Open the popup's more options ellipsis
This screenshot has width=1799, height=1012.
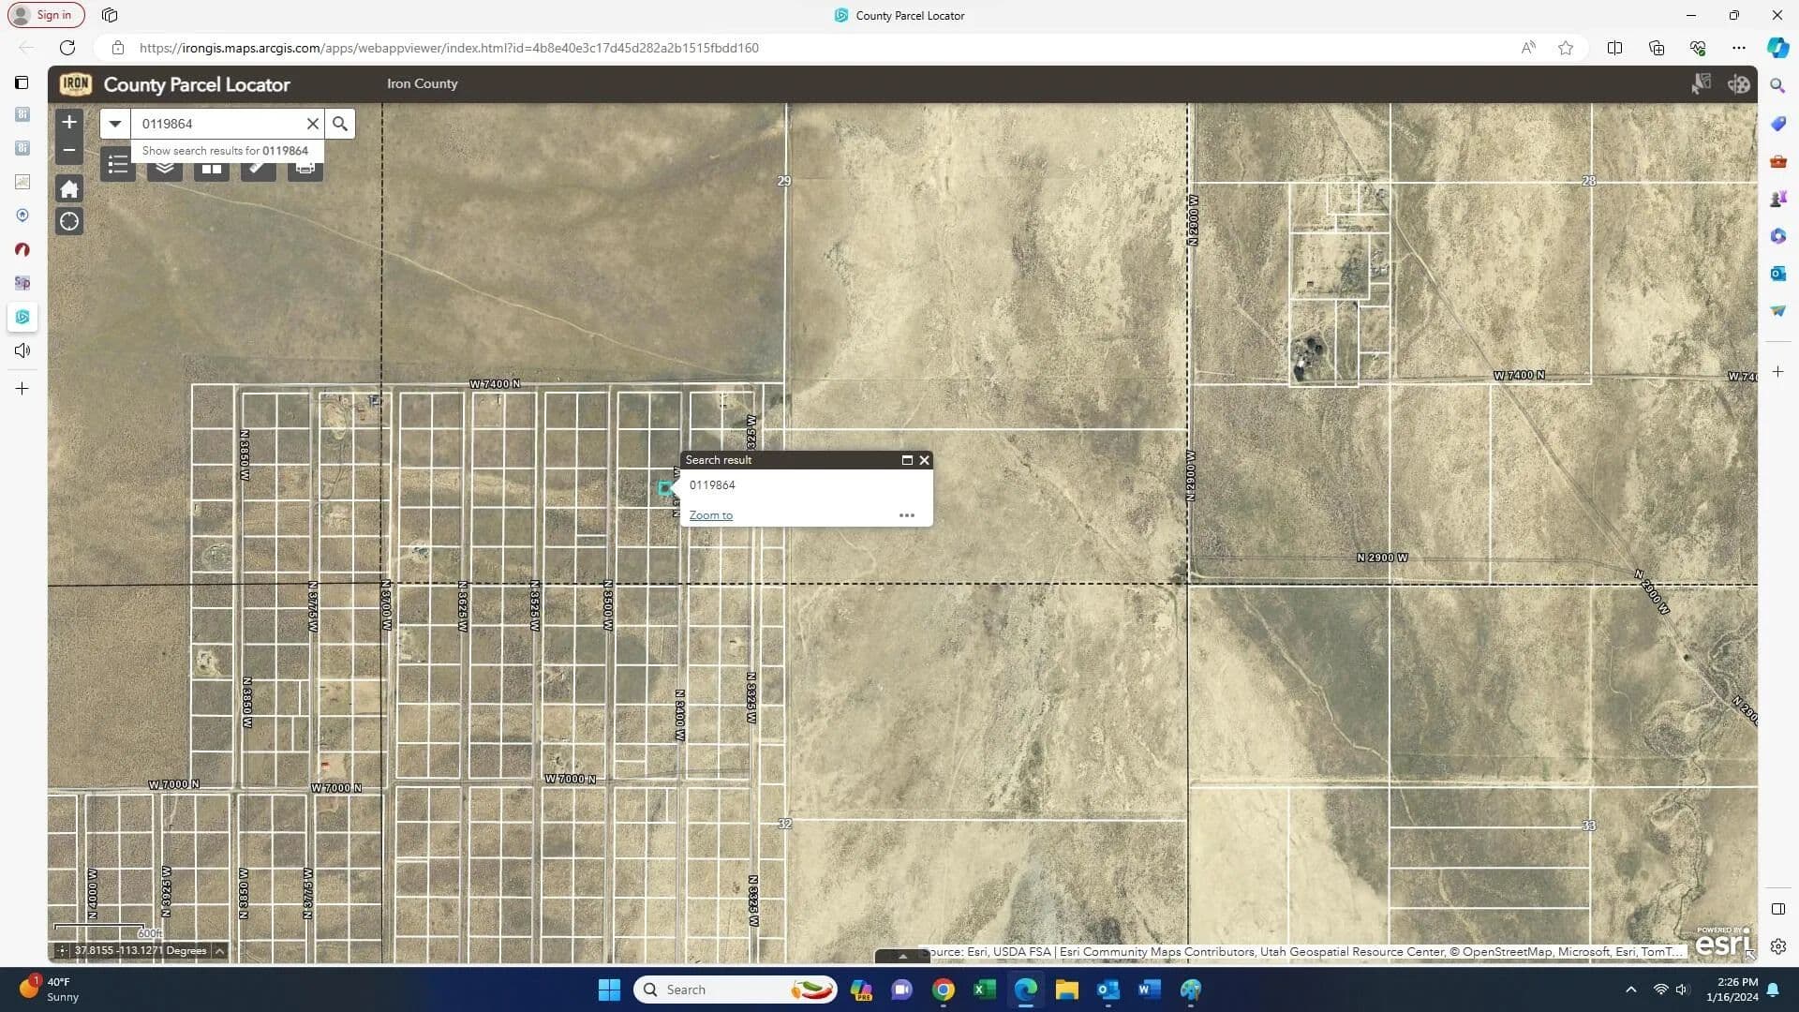(x=906, y=515)
